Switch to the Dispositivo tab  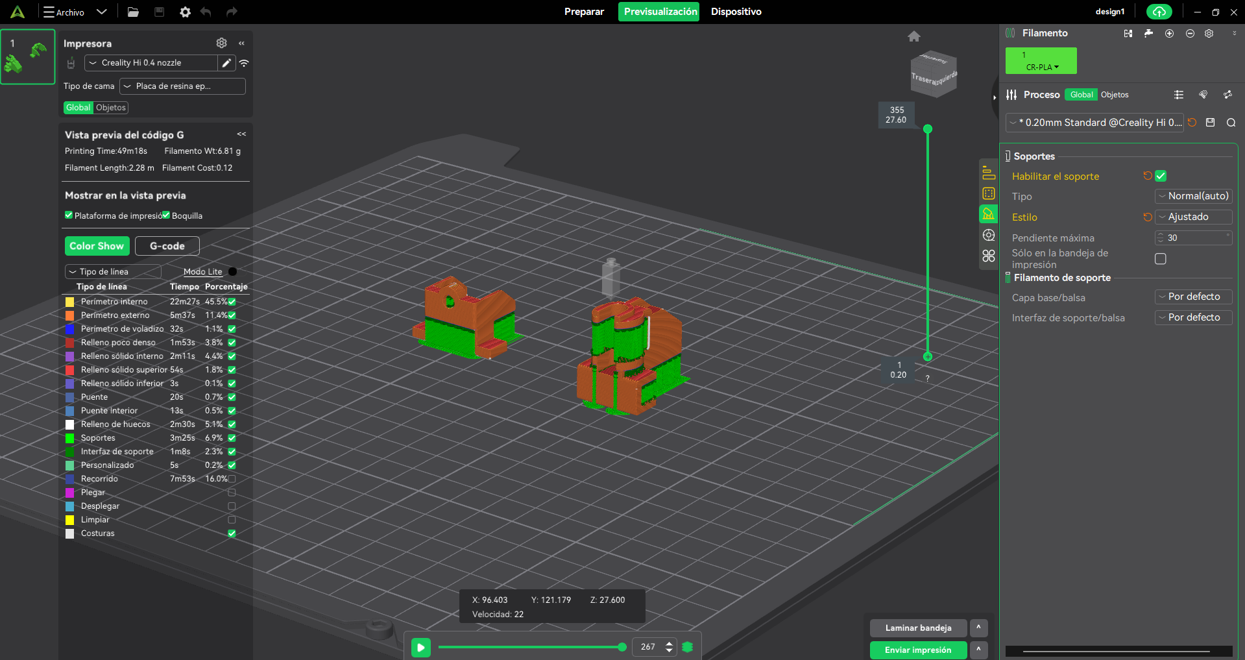[736, 12]
